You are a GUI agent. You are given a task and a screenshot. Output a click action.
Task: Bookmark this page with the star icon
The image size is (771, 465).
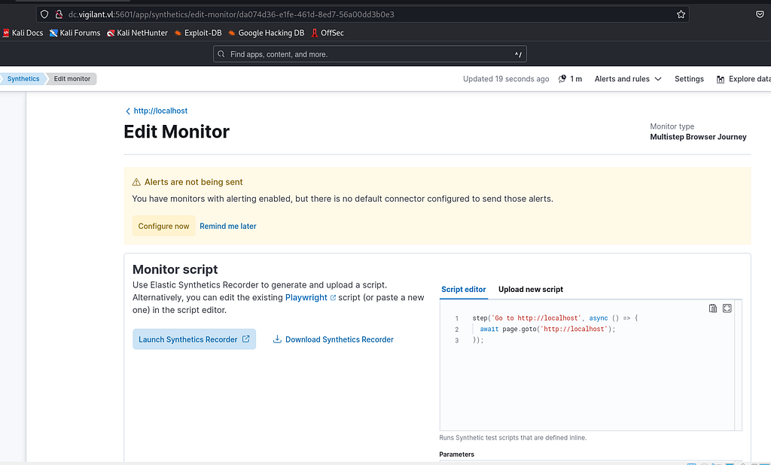(681, 14)
